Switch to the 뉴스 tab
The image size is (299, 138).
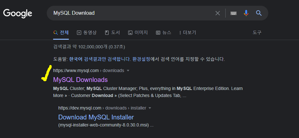pyautogui.click(x=163, y=33)
